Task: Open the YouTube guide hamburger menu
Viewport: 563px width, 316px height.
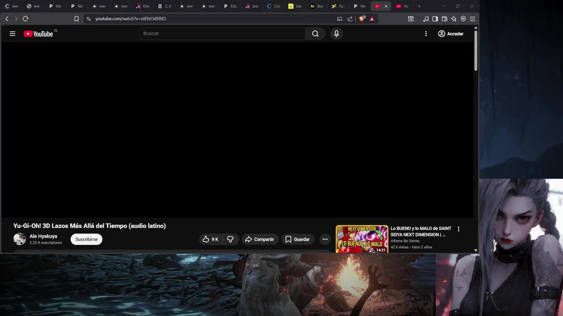Action: [12, 34]
